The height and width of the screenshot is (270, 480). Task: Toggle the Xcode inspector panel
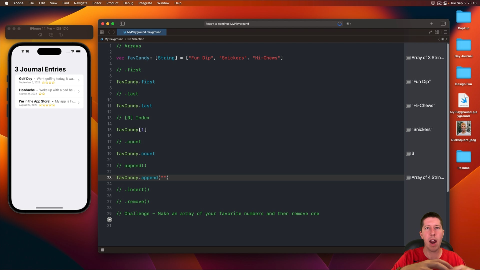pos(443,24)
